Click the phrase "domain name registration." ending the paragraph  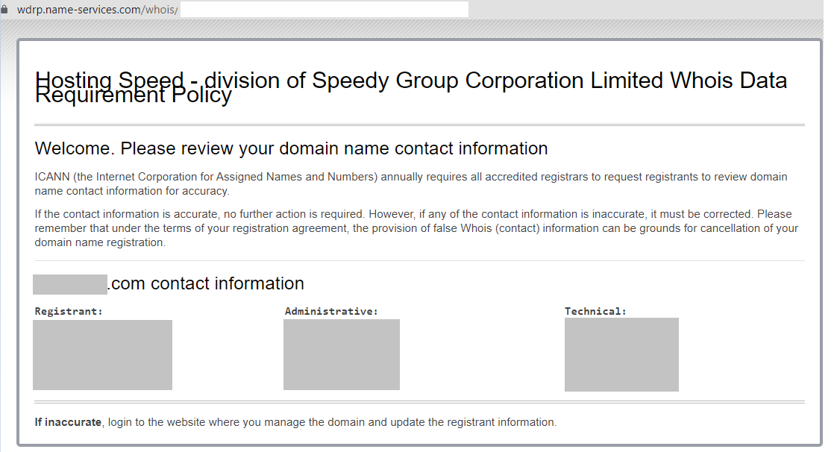100,242
